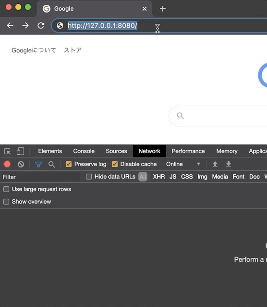Click the Google favicon in the tab

(x=47, y=9)
